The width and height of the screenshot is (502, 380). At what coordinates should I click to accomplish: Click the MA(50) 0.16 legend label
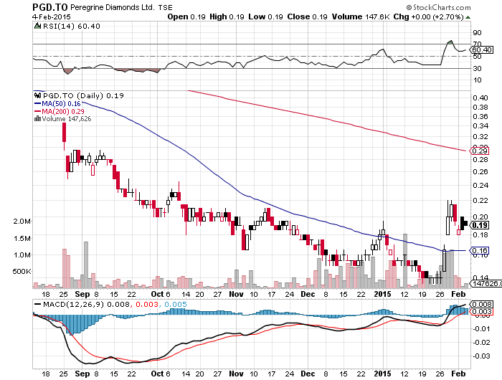(x=61, y=103)
